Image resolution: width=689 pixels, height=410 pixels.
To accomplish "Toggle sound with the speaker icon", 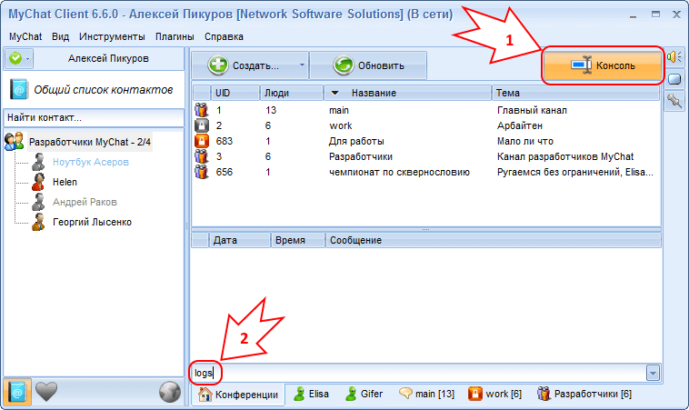I will [674, 57].
